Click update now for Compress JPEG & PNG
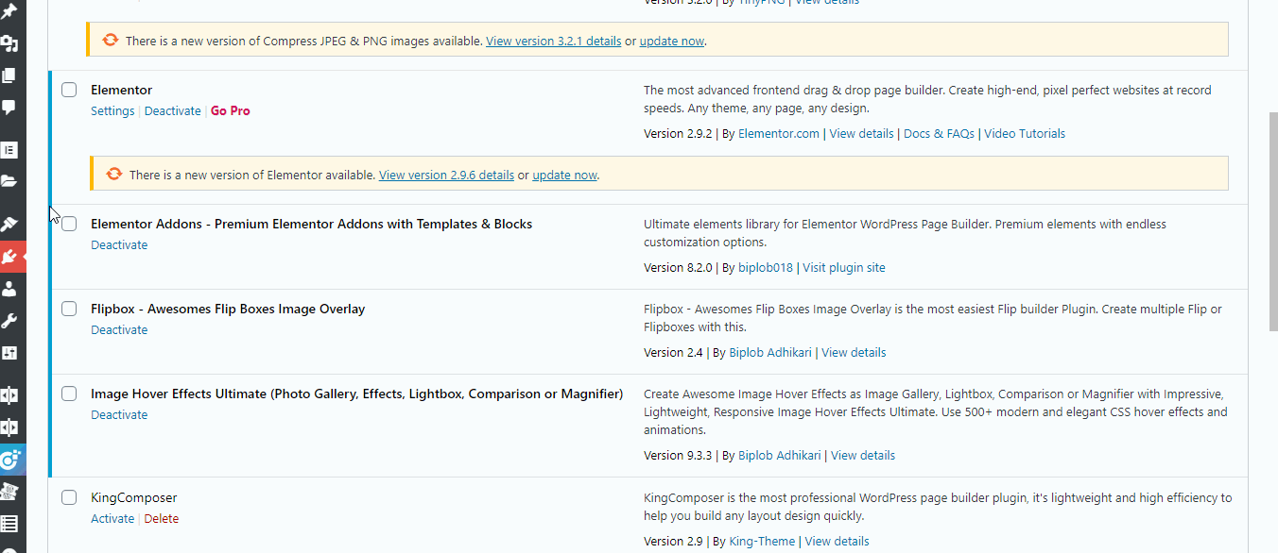Screen dimensions: 1278x553 672,41
